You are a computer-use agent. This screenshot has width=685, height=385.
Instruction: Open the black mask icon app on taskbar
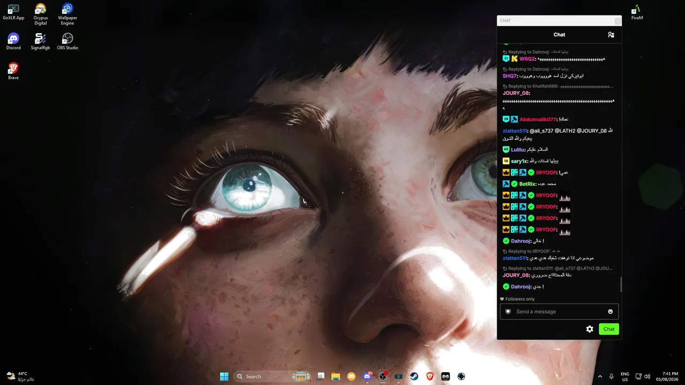click(445, 376)
